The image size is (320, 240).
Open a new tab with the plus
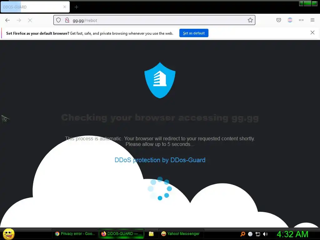[76, 7]
